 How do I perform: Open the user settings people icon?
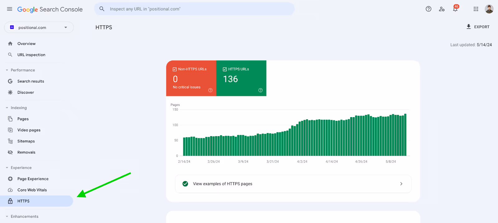tap(442, 9)
